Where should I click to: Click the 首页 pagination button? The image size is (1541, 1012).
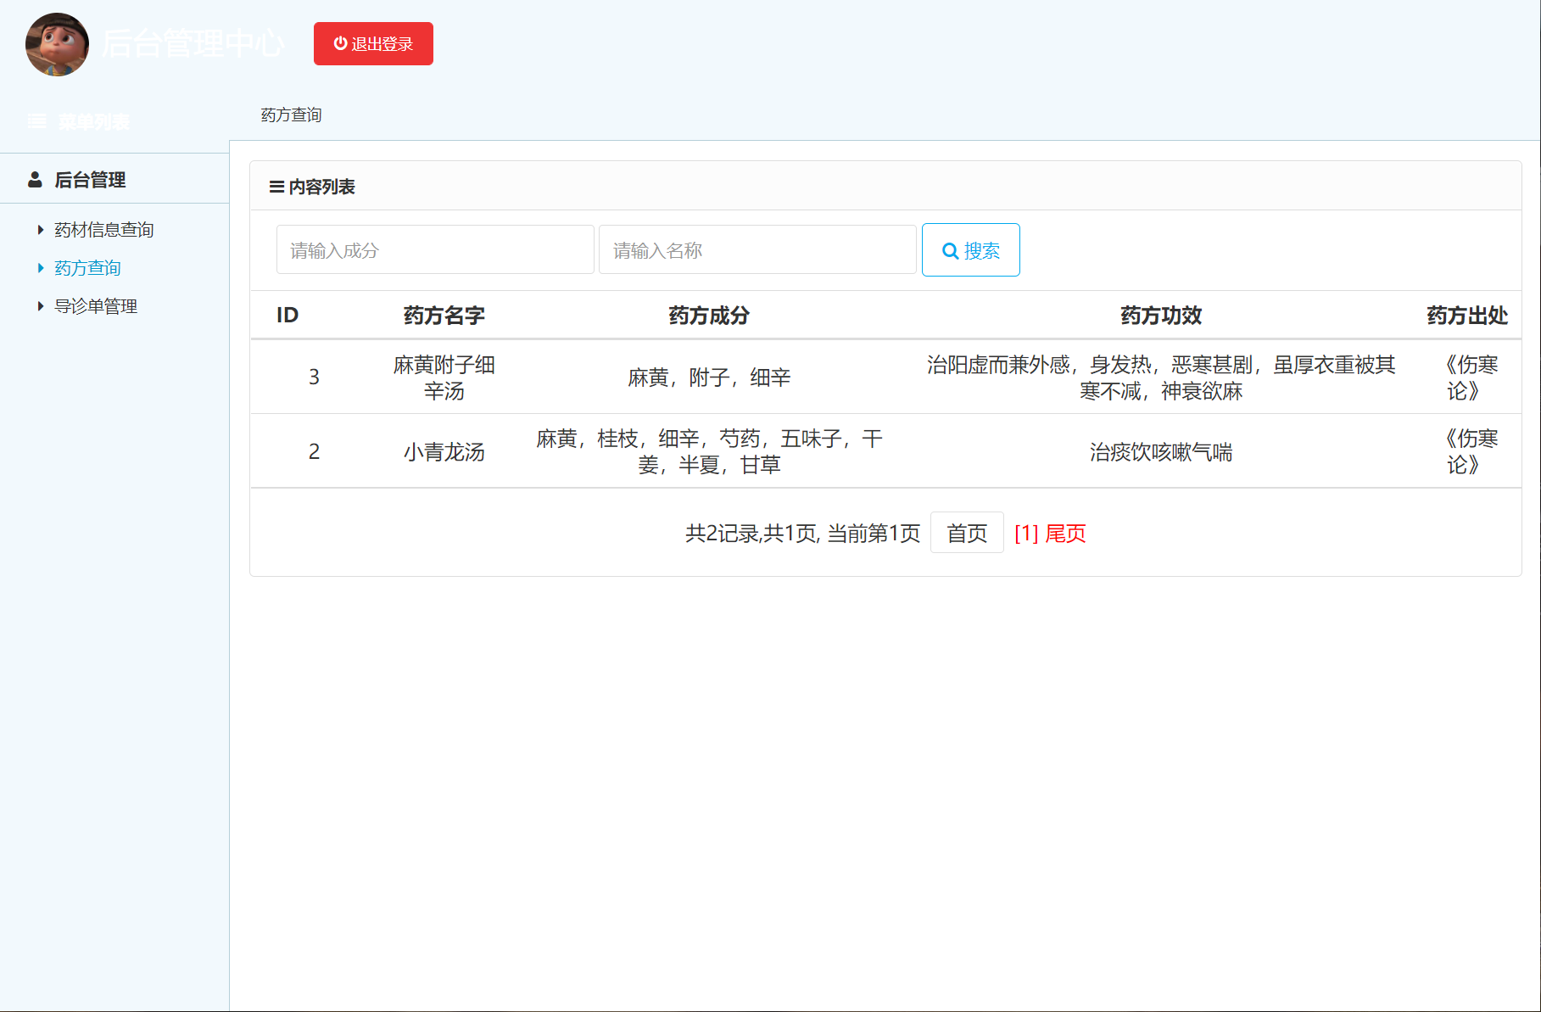click(967, 532)
